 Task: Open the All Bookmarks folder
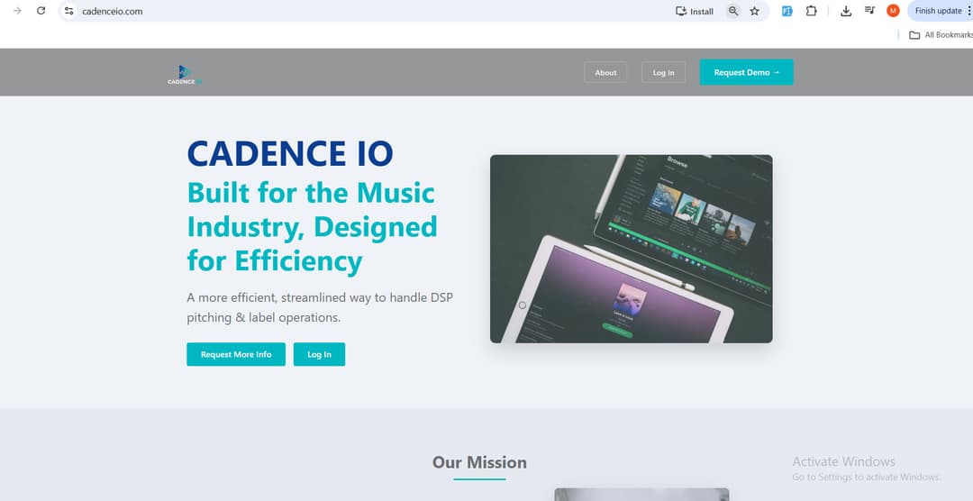(x=941, y=35)
